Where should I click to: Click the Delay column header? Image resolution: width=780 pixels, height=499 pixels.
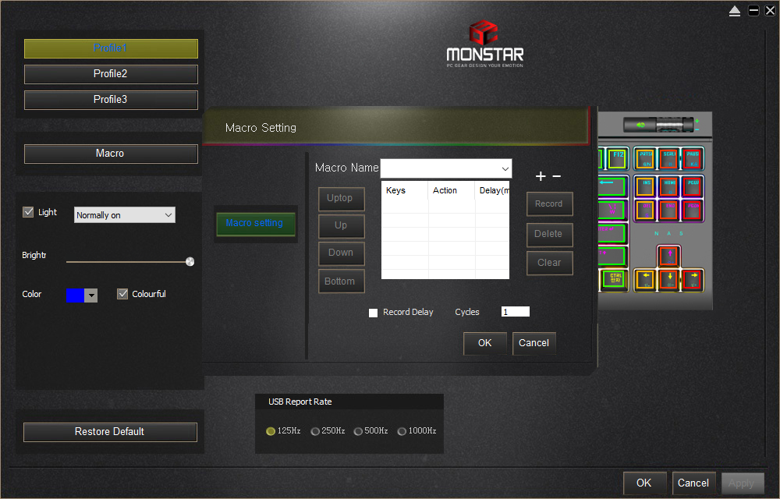(x=492, y=191)
